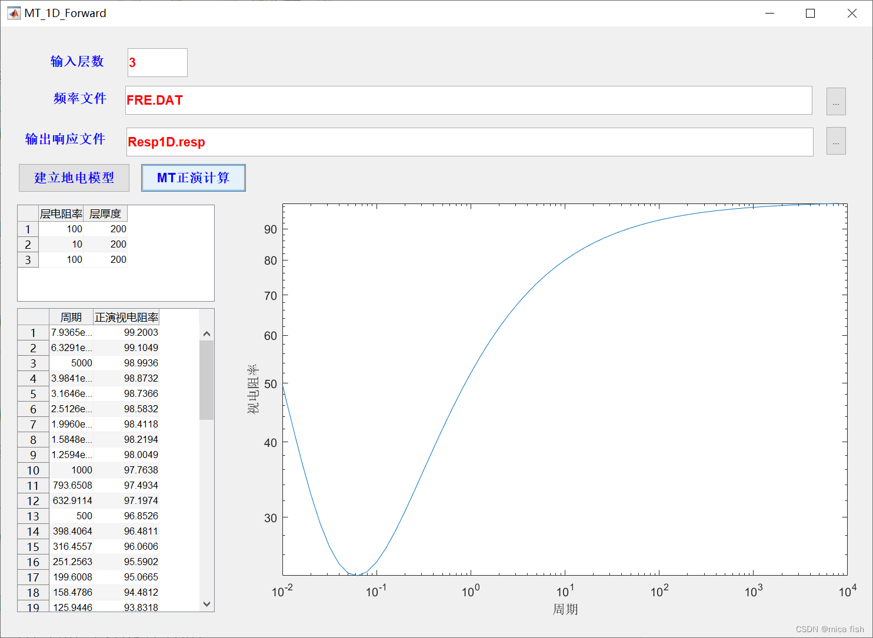Click scroll down arrow of results table

pyautogui.click(x=206, y=604)
